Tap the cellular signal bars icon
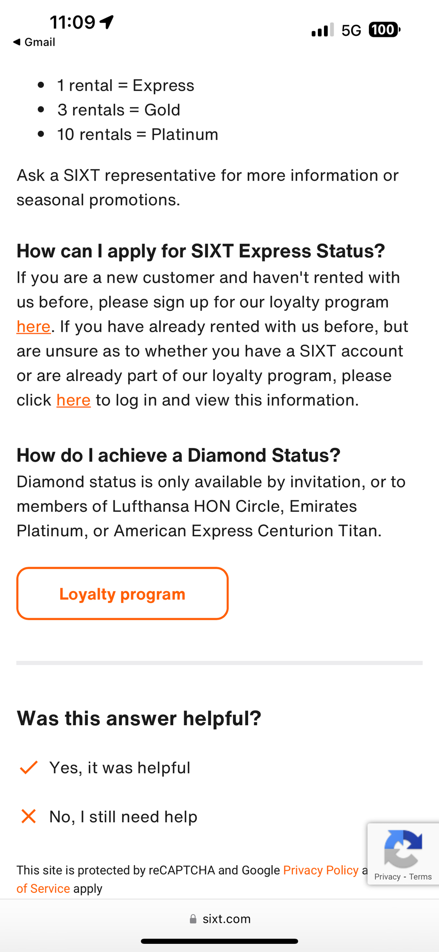The width and height of the screenshot is (439, 952). point(322,30)
